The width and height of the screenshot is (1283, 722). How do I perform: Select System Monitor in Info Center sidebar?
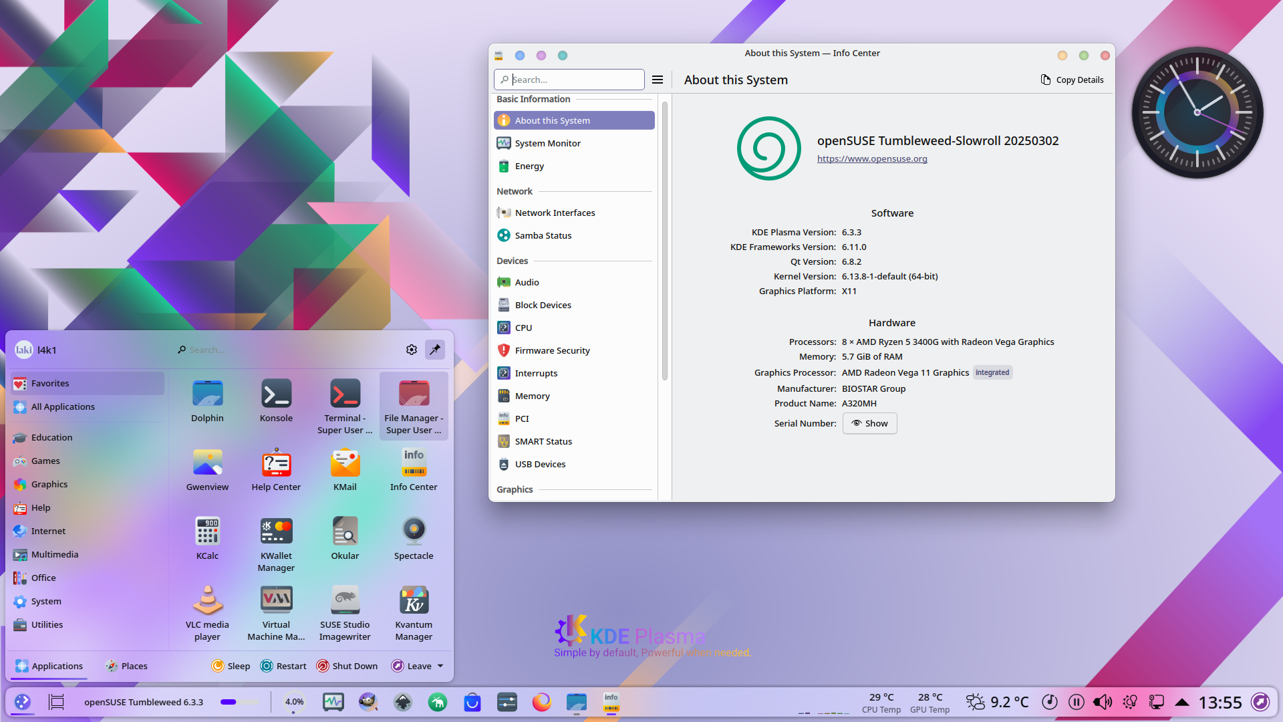tap(574, 143)
